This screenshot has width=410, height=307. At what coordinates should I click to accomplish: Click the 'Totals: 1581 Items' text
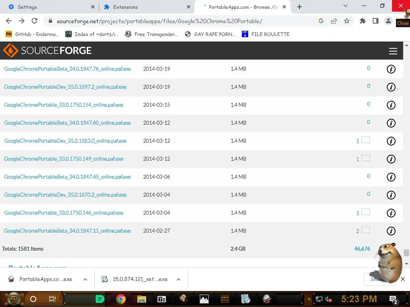point(23,249)
